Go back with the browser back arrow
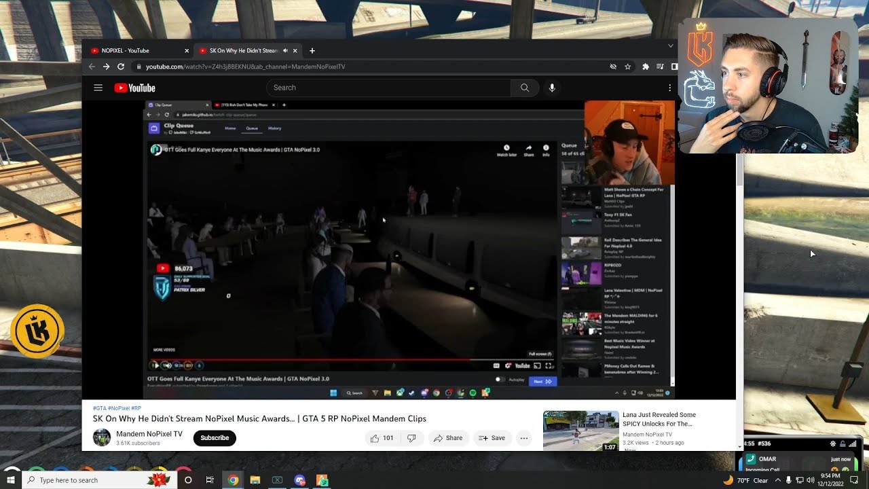 click(x=92, y=67)
